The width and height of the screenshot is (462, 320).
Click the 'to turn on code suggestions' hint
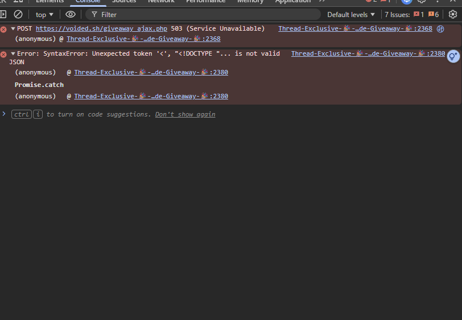point(98,114)
